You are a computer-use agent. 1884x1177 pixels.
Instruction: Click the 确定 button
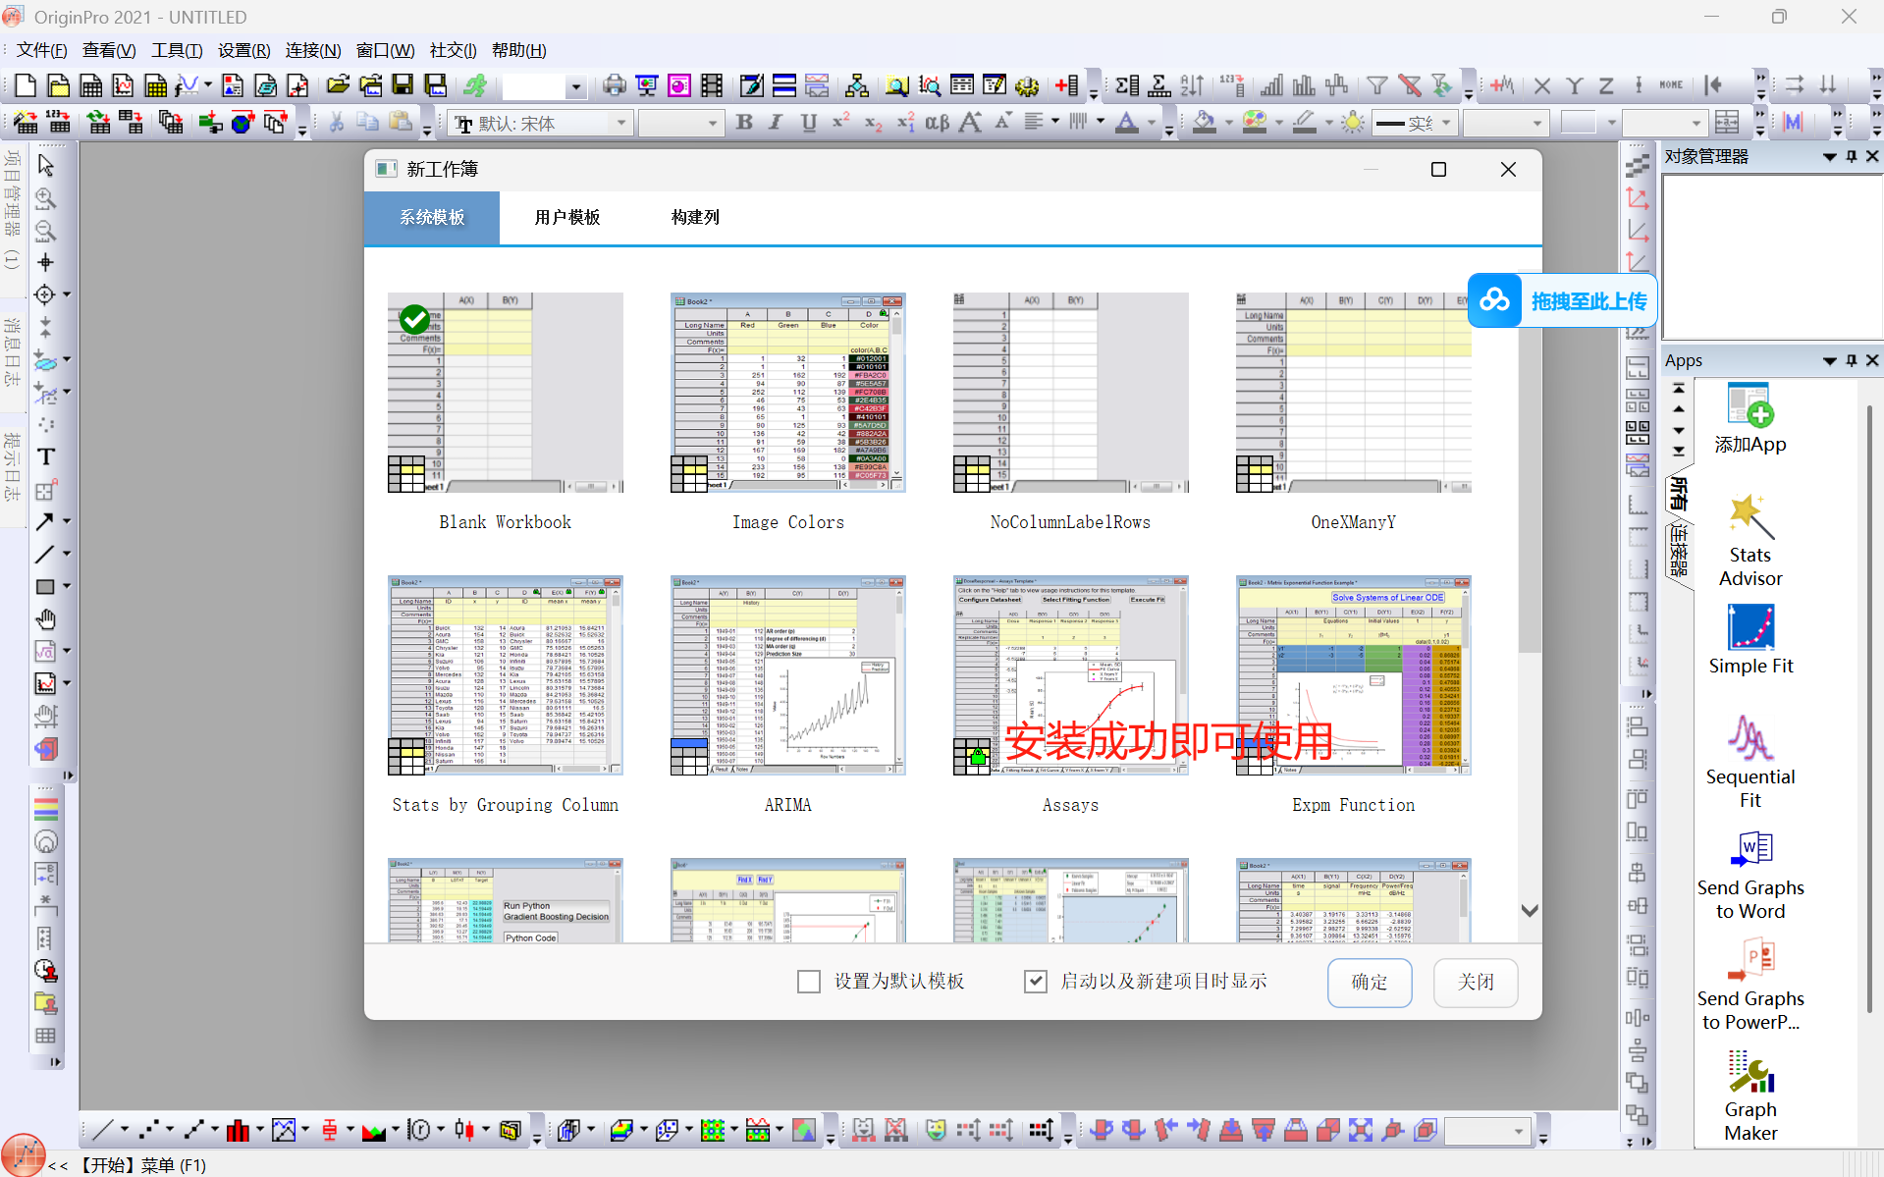pos(1369,983)
